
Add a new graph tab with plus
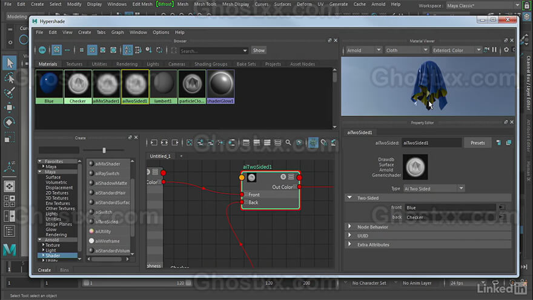coord(181,156)
